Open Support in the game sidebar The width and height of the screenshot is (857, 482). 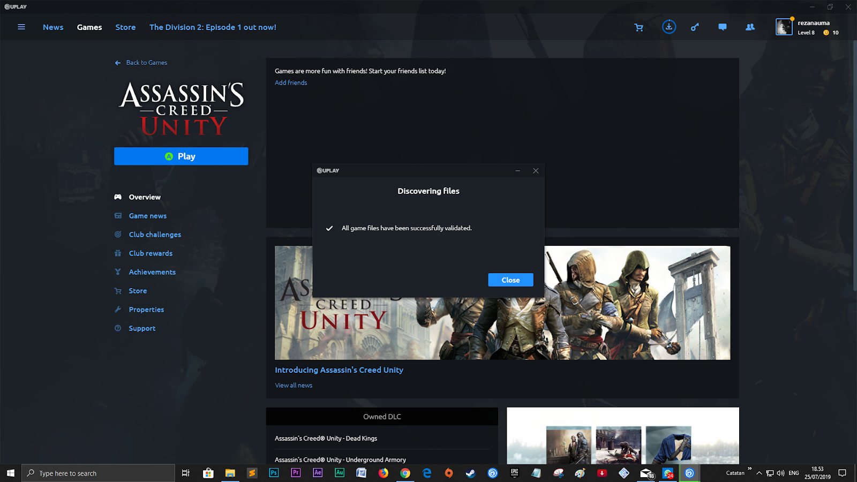[x=142, y=328]
